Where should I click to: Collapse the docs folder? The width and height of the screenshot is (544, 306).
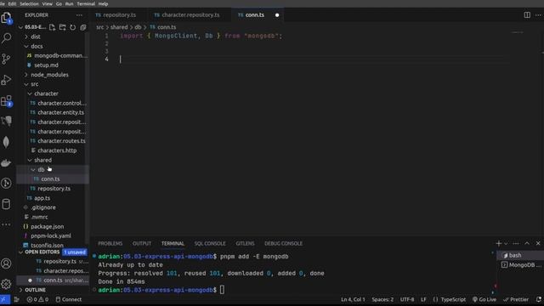tap(37, 46)
